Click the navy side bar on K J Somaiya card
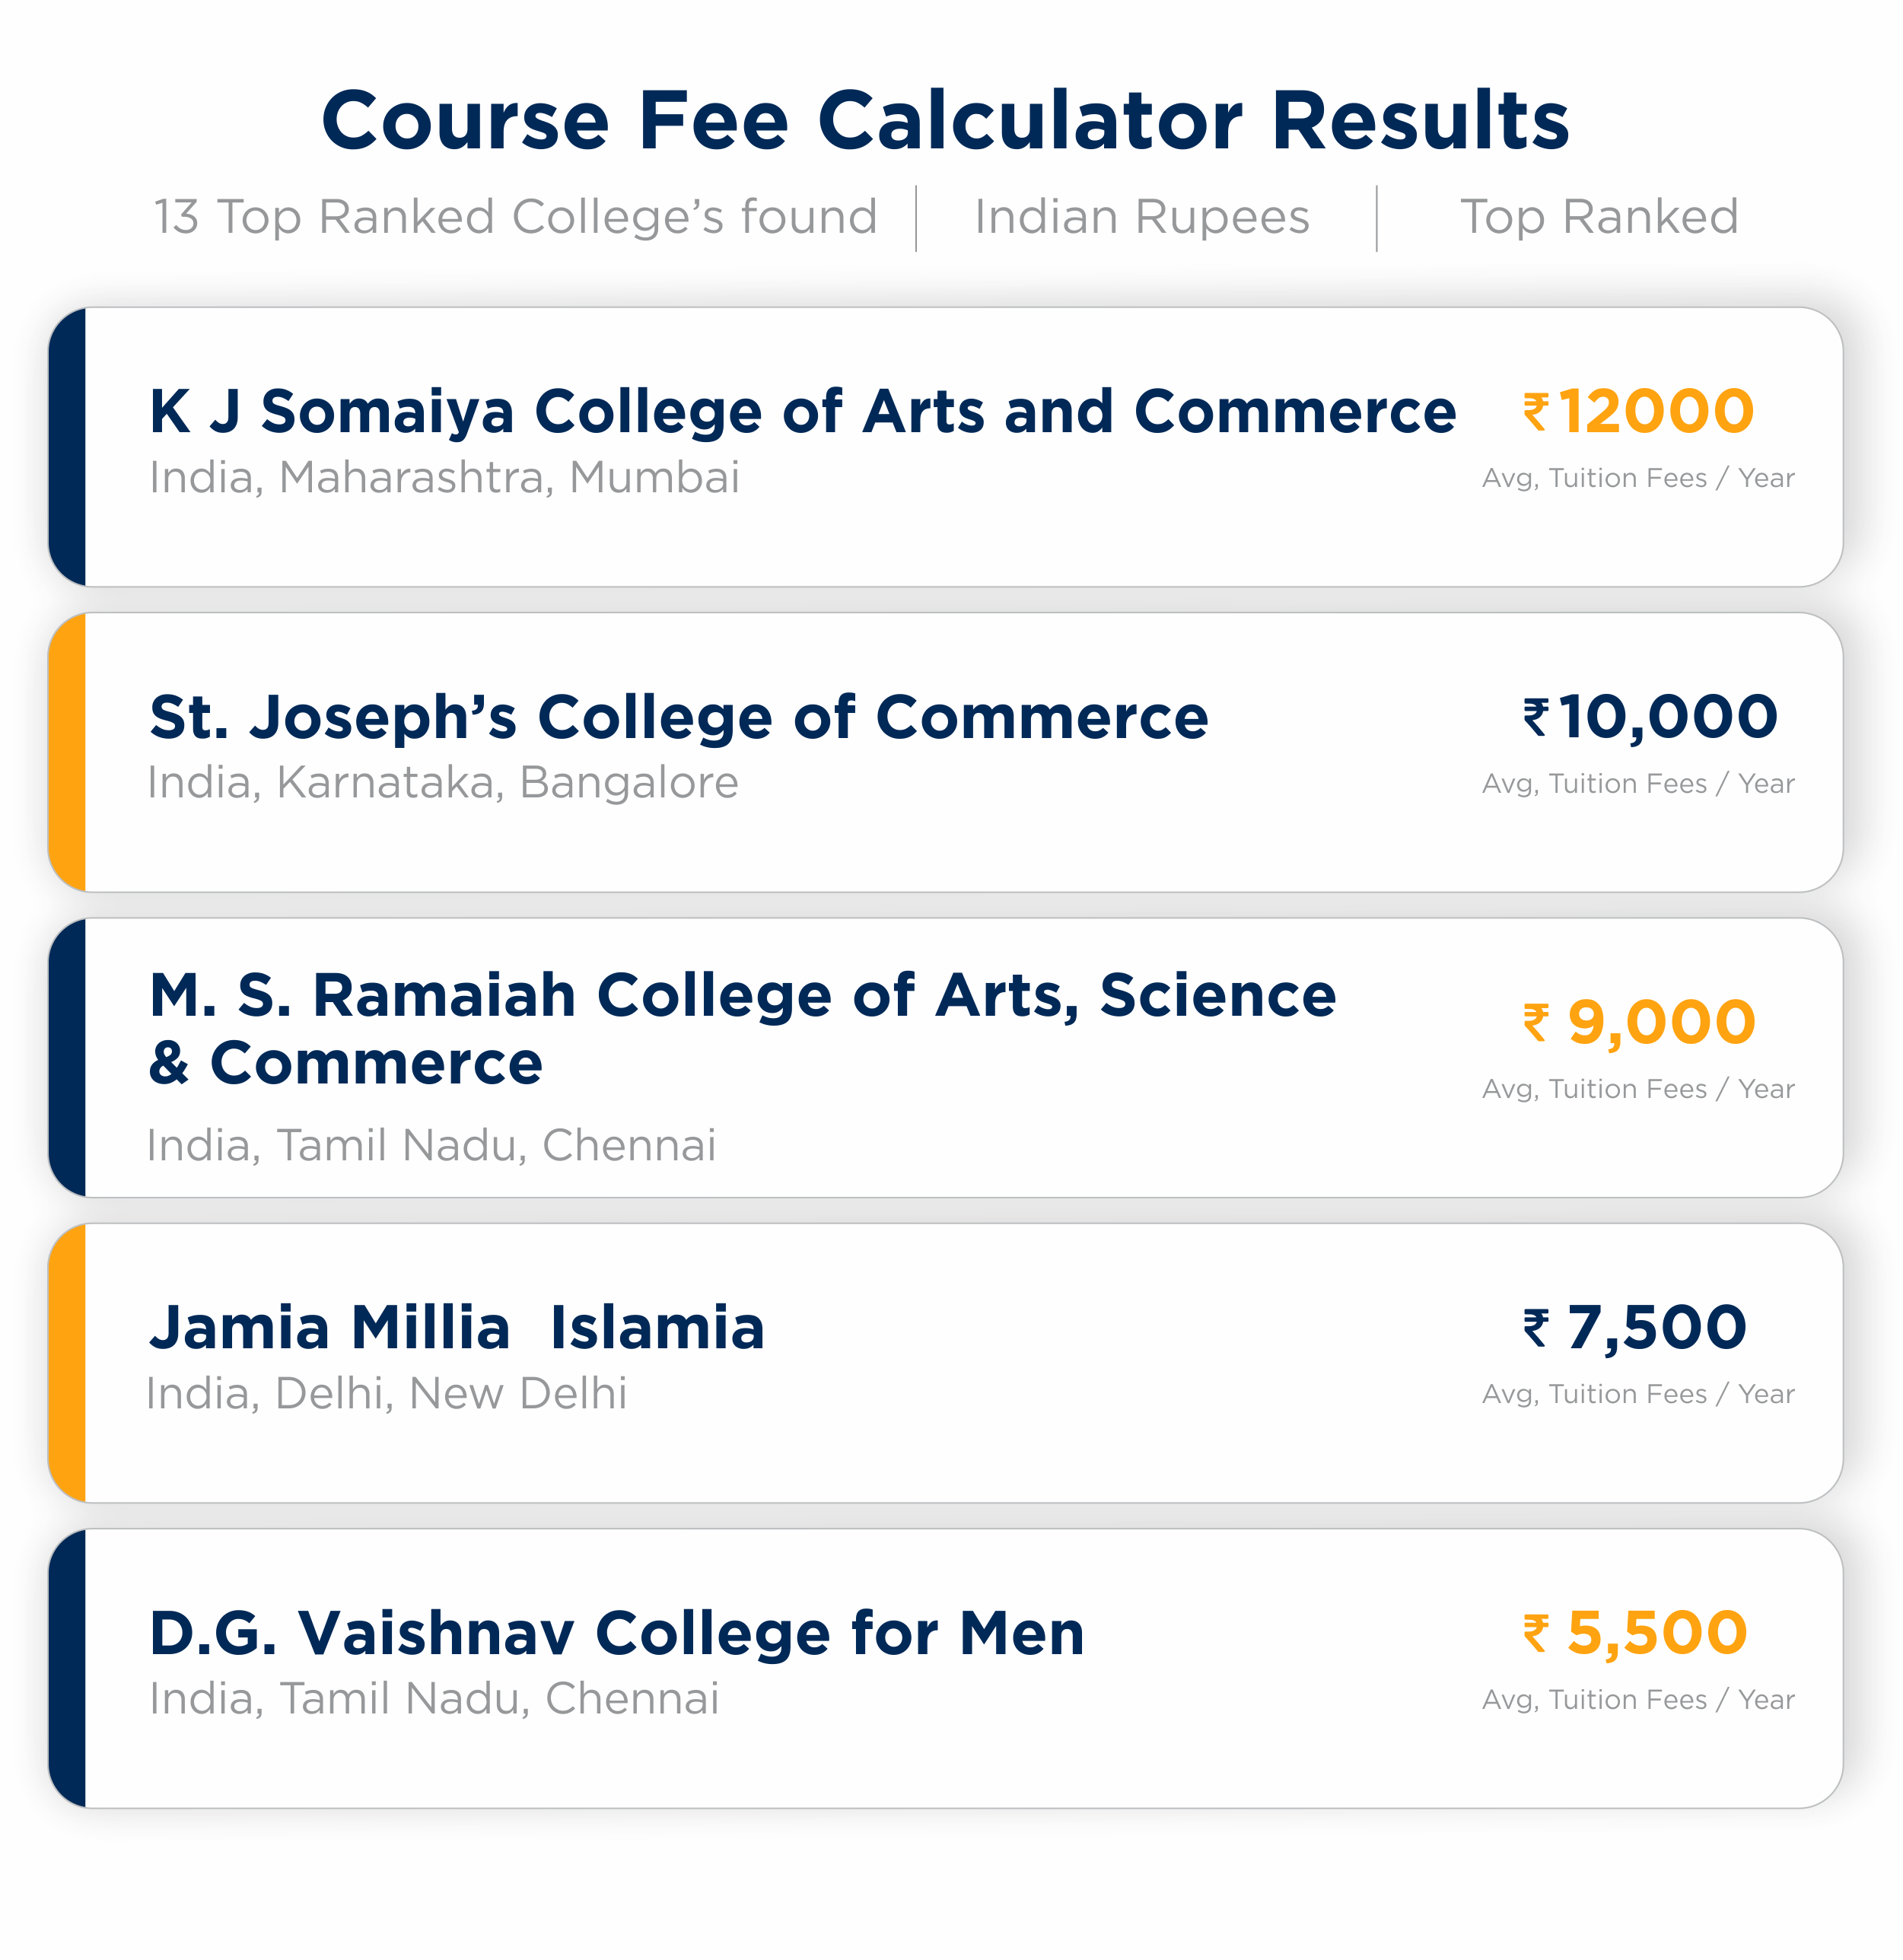The image size is (1903, 1960). pos(68,446)
